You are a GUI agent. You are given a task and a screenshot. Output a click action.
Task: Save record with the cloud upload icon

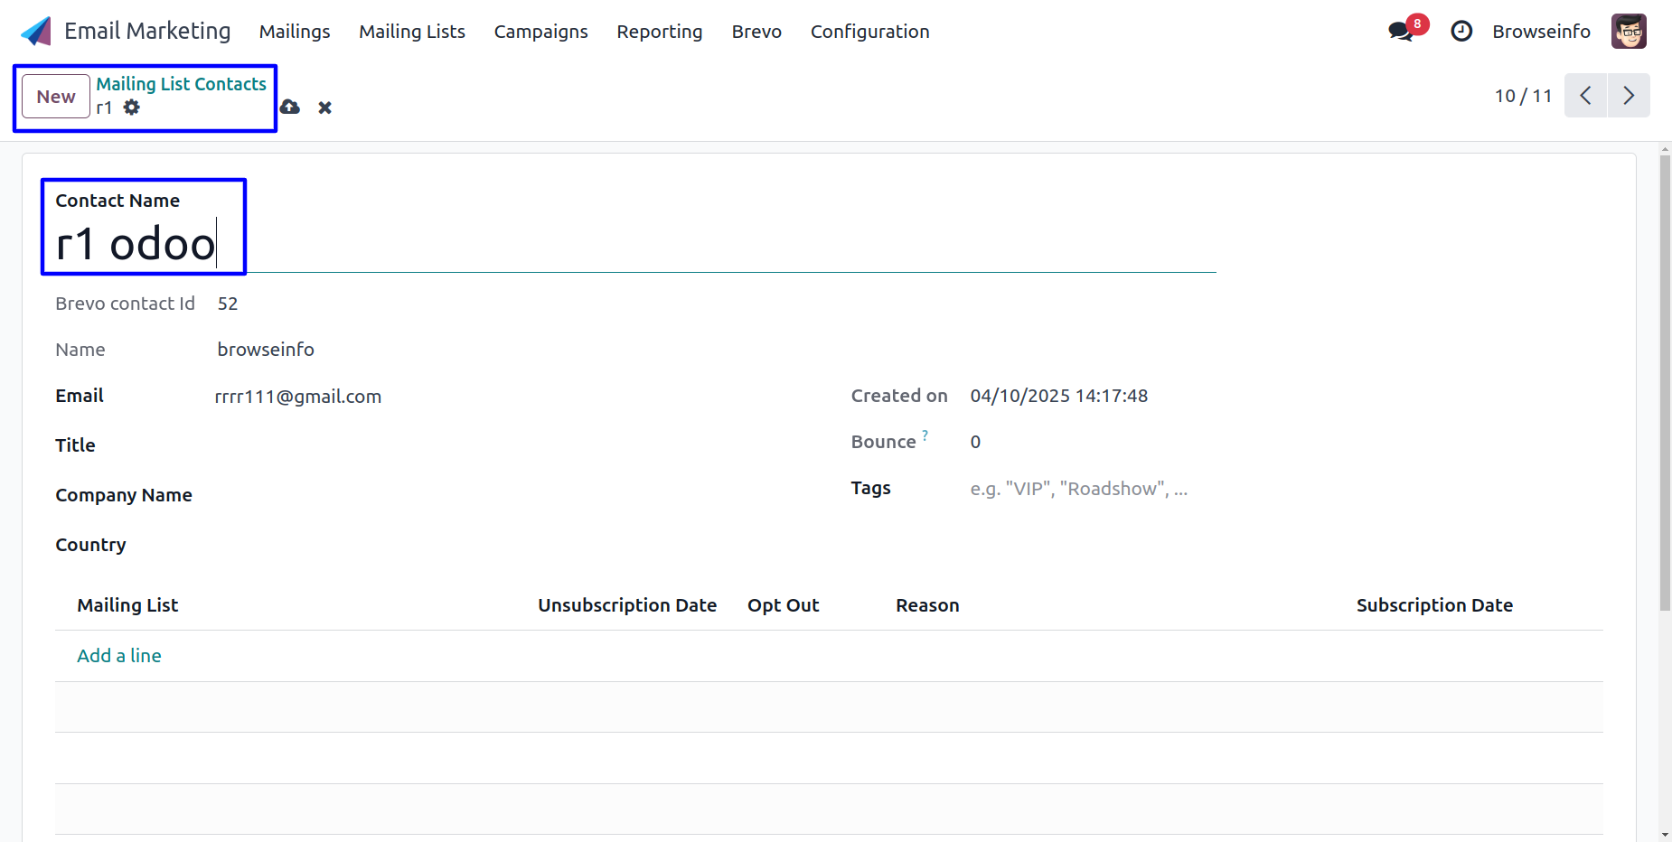289,108
